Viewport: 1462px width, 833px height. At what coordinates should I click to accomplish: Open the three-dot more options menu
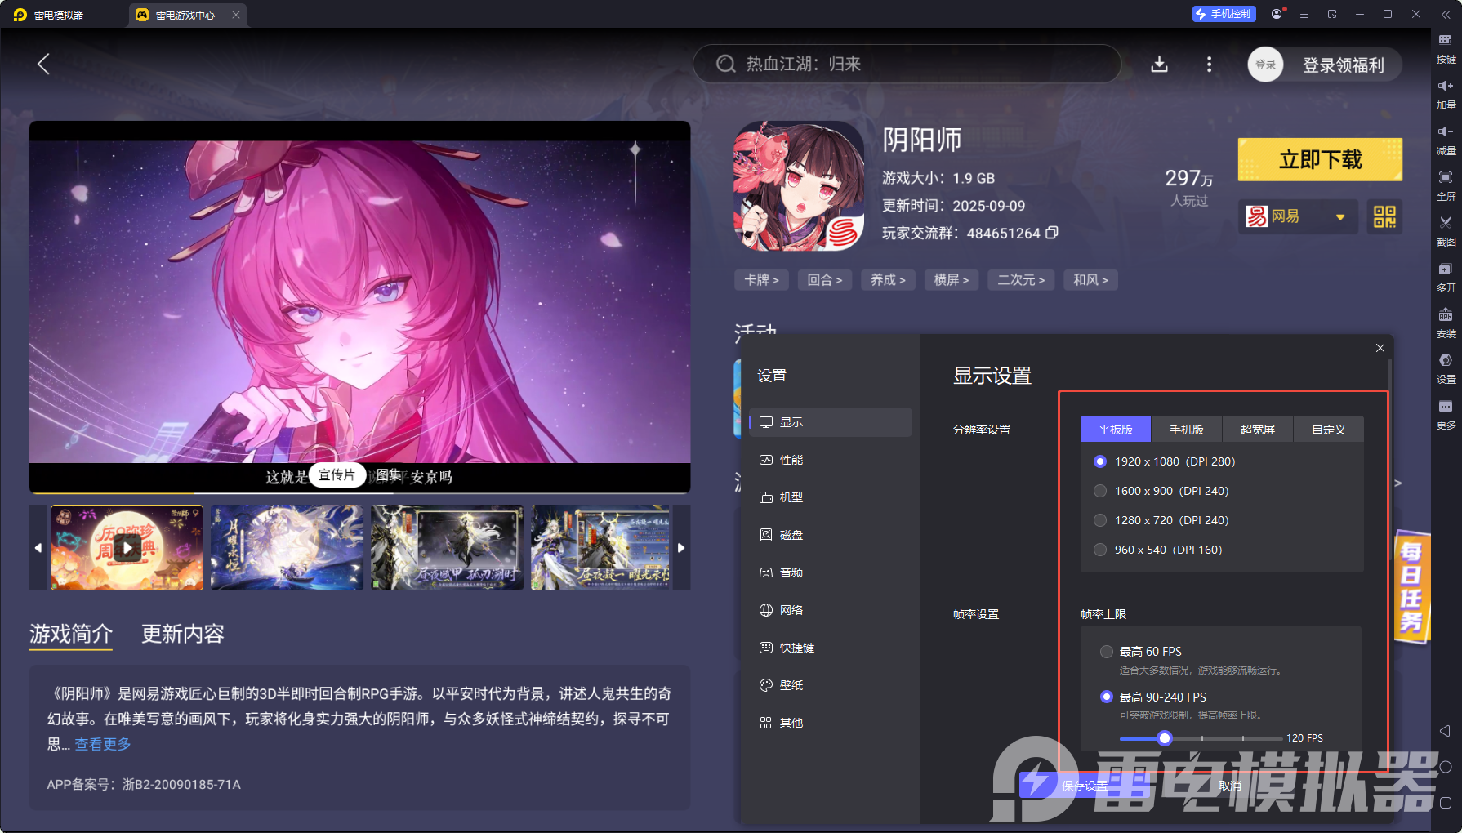pyautogui.click(x=1209, y=64)
